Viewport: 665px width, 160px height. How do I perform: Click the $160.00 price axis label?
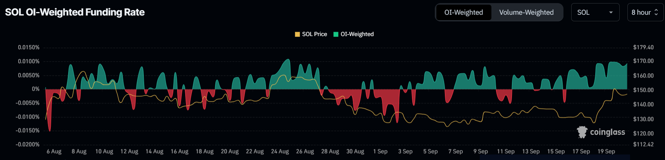[x=643, y=76]
